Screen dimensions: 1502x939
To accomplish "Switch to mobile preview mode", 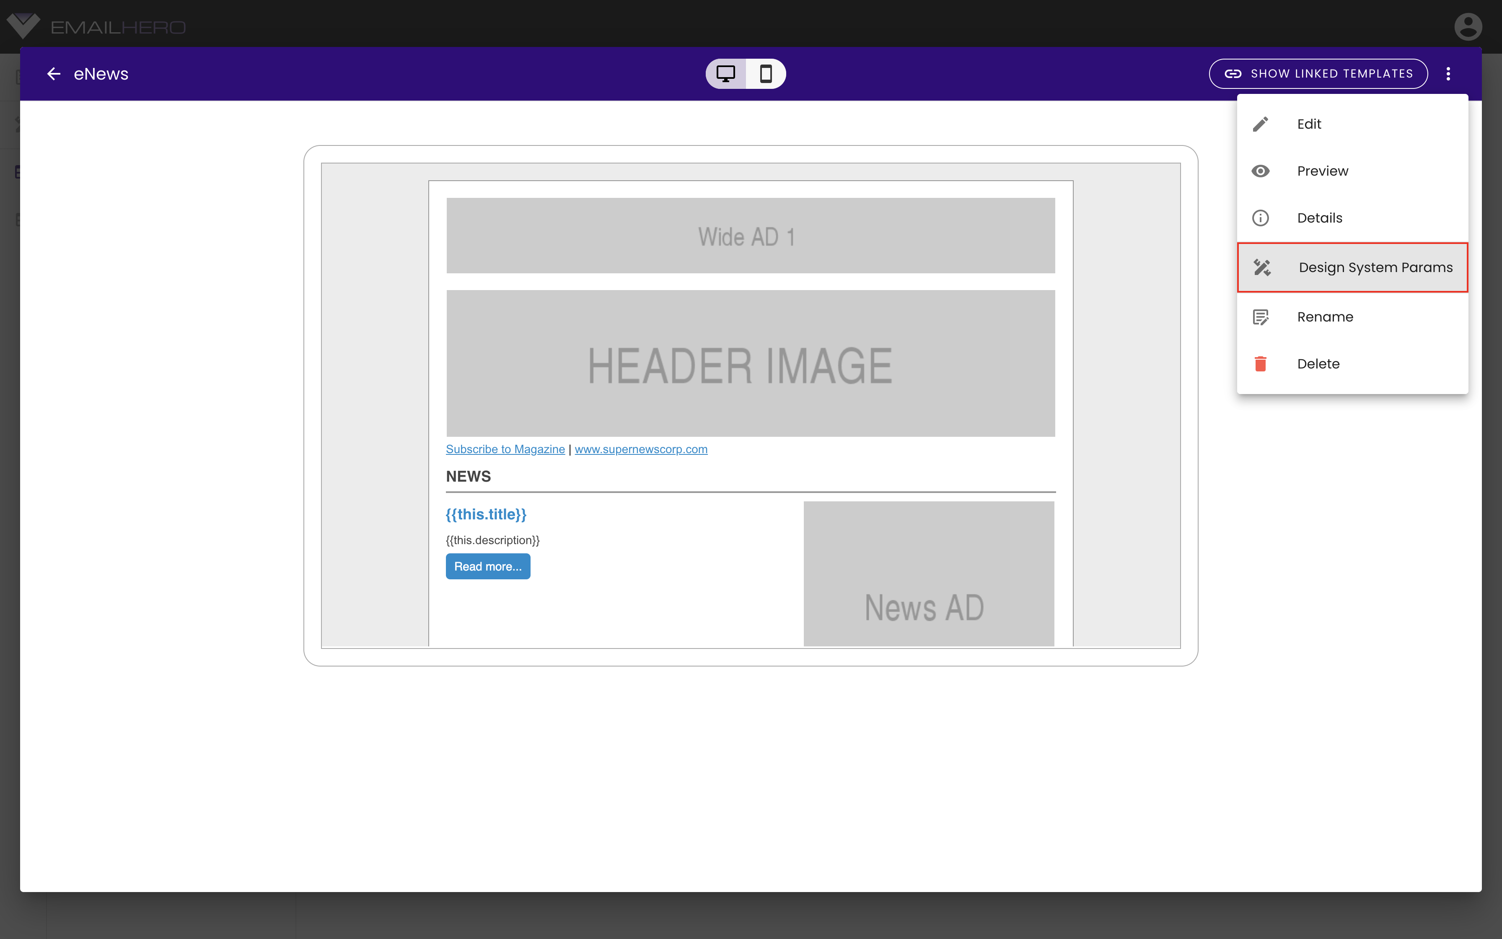I will (x=766, y=73).
